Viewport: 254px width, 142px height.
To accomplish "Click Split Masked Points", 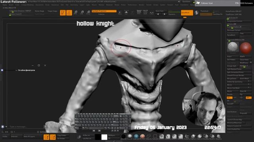I will tap(239, 69).
